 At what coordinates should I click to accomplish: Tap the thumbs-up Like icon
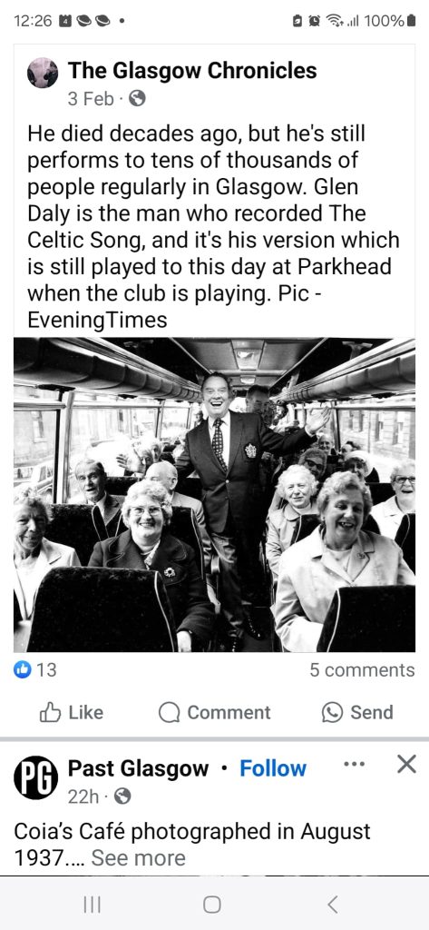[50, 712]
